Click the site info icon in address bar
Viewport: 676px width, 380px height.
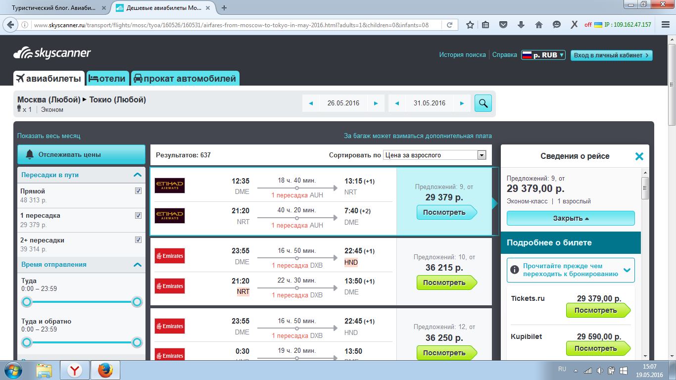(25, 25)
